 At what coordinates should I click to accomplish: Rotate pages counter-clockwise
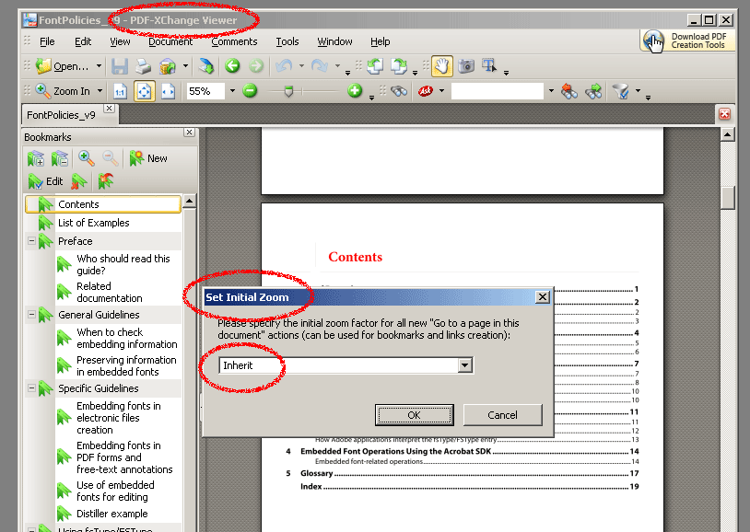(375, 66)
